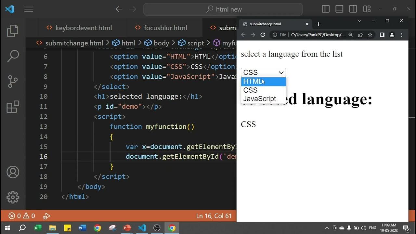The width and height of the screenshot is (416, 234).
Task: Switch to focusblur.html editor tab
Action: [x=161, y=28]
